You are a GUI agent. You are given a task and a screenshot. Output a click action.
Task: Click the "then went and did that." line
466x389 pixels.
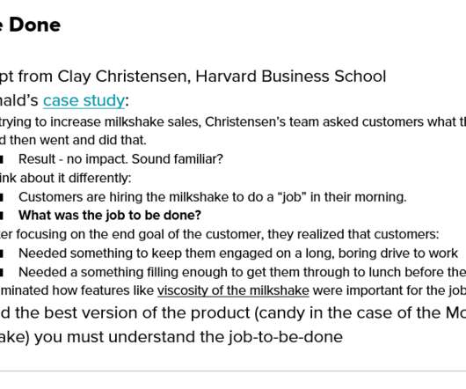[x=73, y=140]
